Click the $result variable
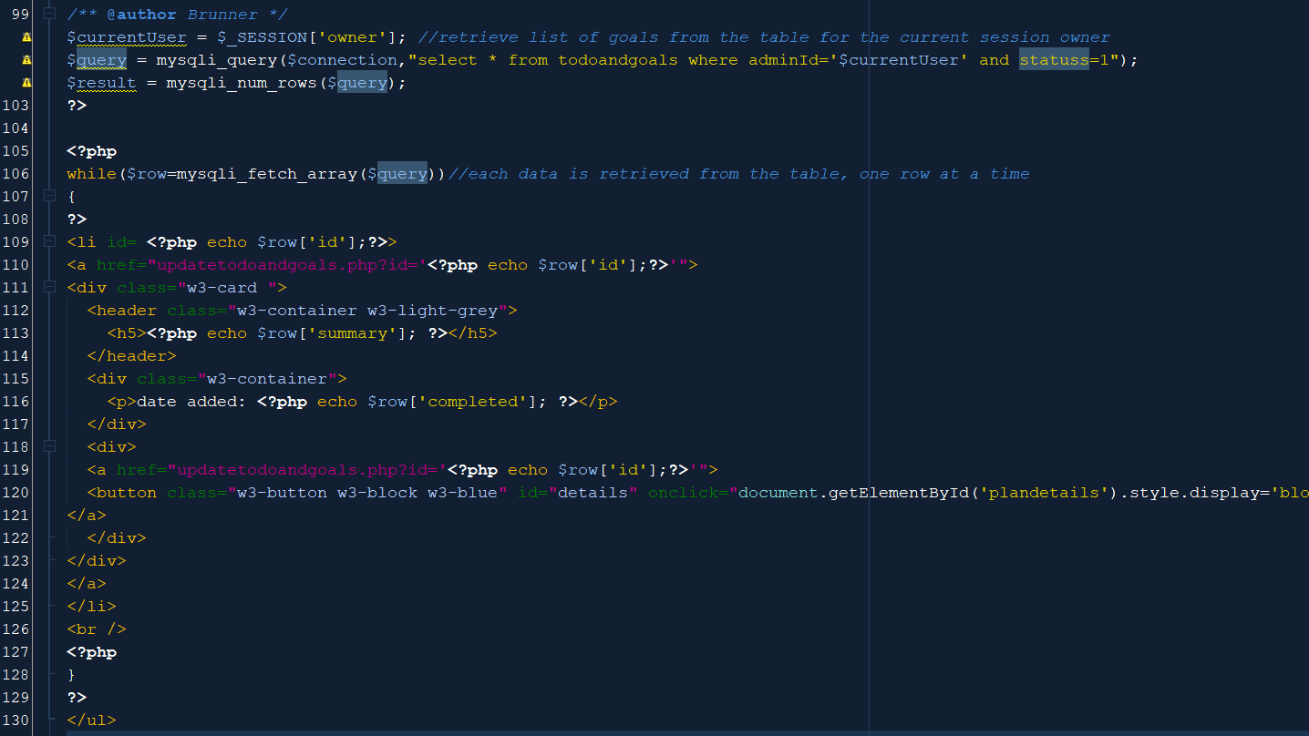 101,83
